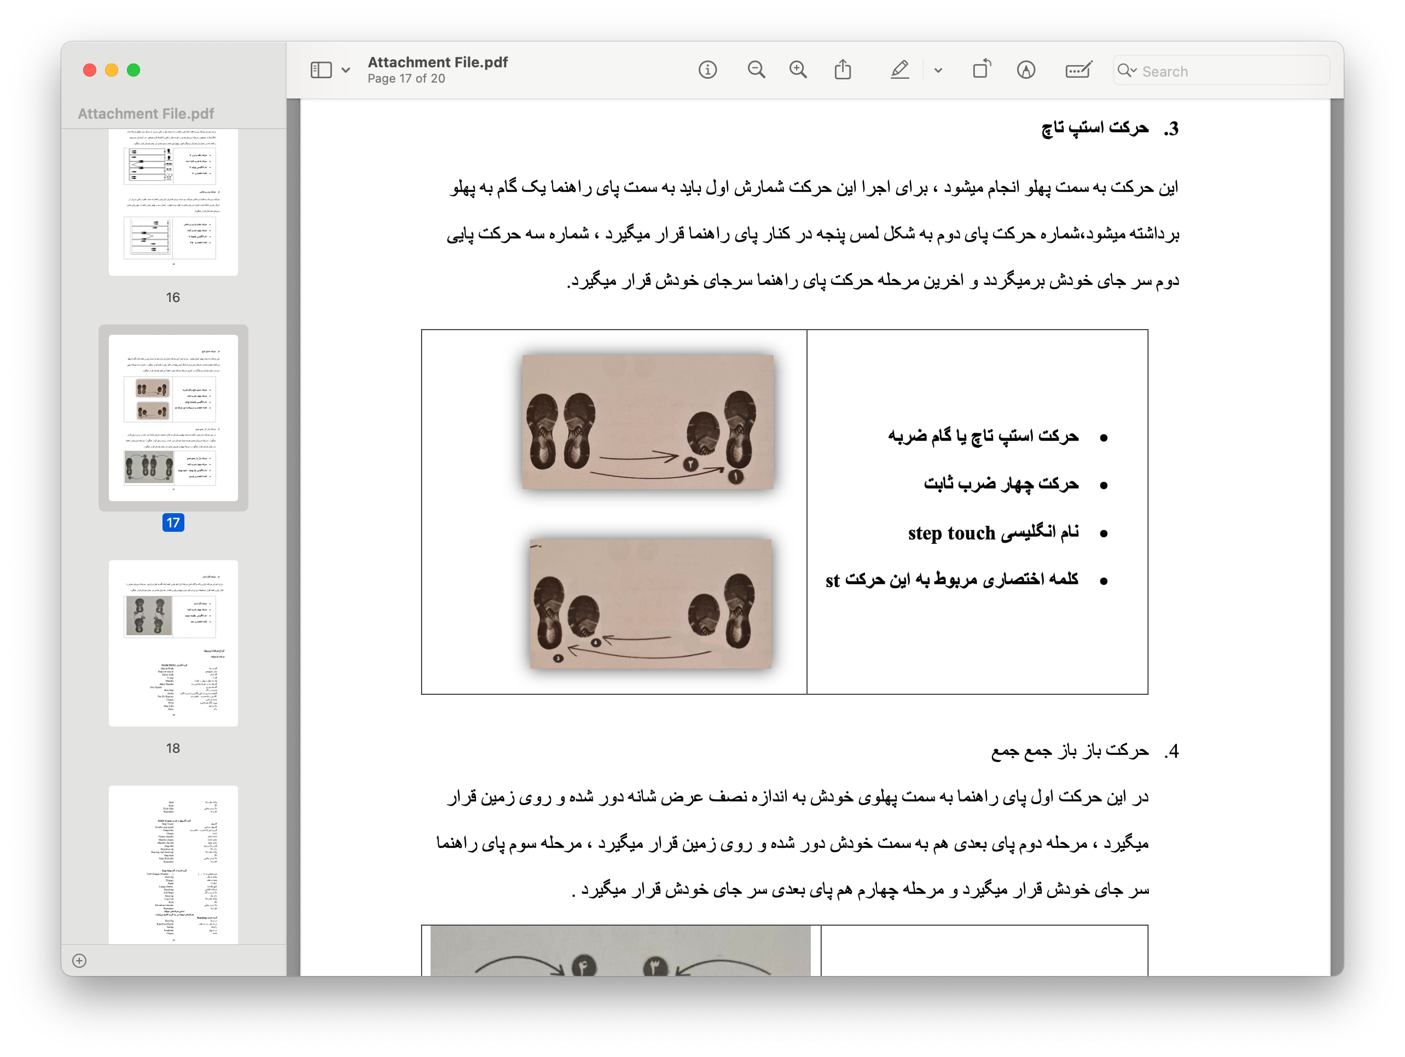Click the 'step touch' text in table
The image size is (1405, 1057).
(951, 533)
